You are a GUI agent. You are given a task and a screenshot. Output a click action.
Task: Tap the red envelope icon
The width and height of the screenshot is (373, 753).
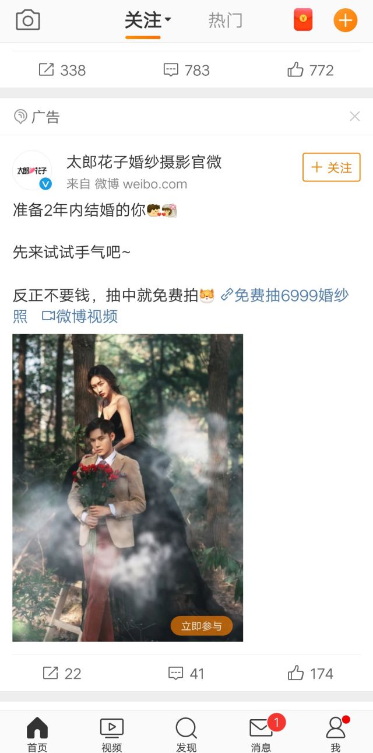302,20
